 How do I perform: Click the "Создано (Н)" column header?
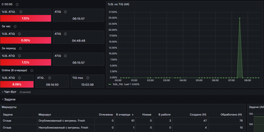click(x=197, y=115)
